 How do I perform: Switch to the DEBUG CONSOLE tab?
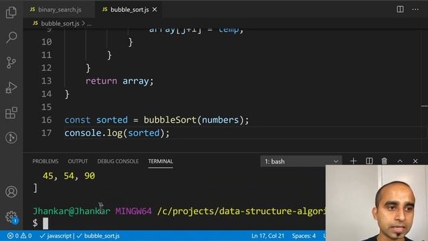[x=118, y=161]
